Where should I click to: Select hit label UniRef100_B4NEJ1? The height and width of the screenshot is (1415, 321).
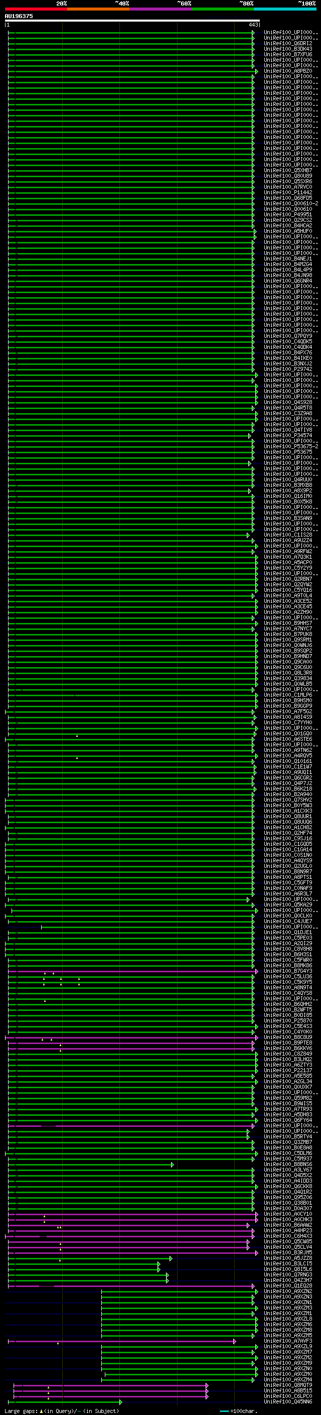click(288, 259)
